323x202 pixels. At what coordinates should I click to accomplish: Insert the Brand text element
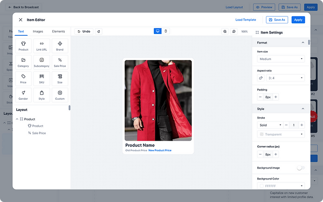60,46
